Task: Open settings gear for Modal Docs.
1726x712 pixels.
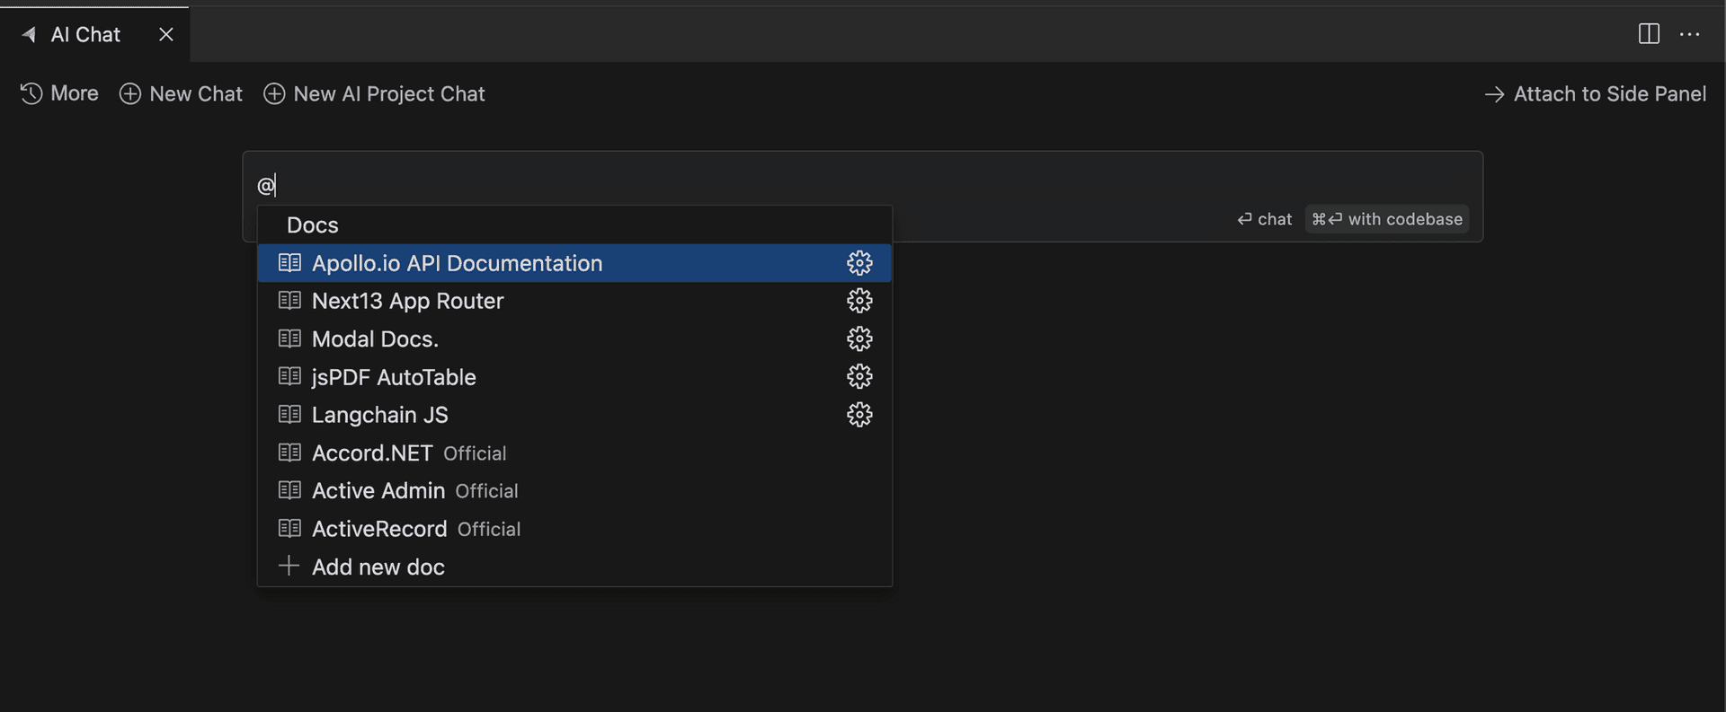Action: 859,338
